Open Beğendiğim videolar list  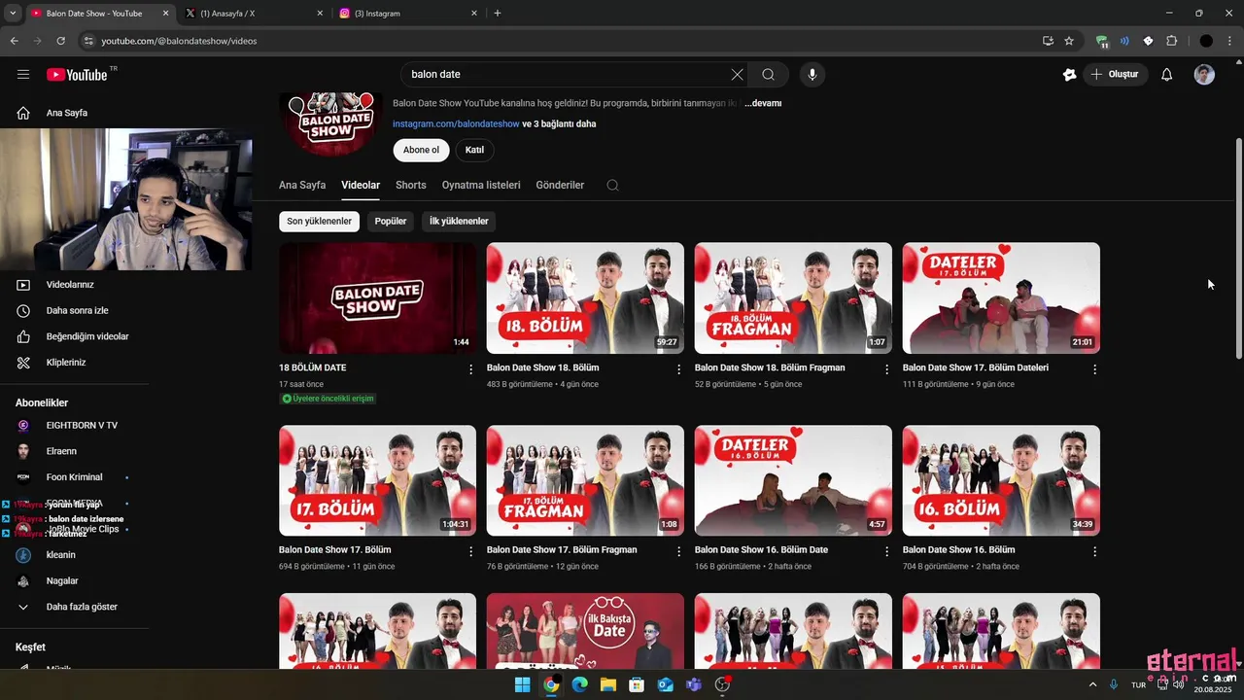click(x=87, y=336)
